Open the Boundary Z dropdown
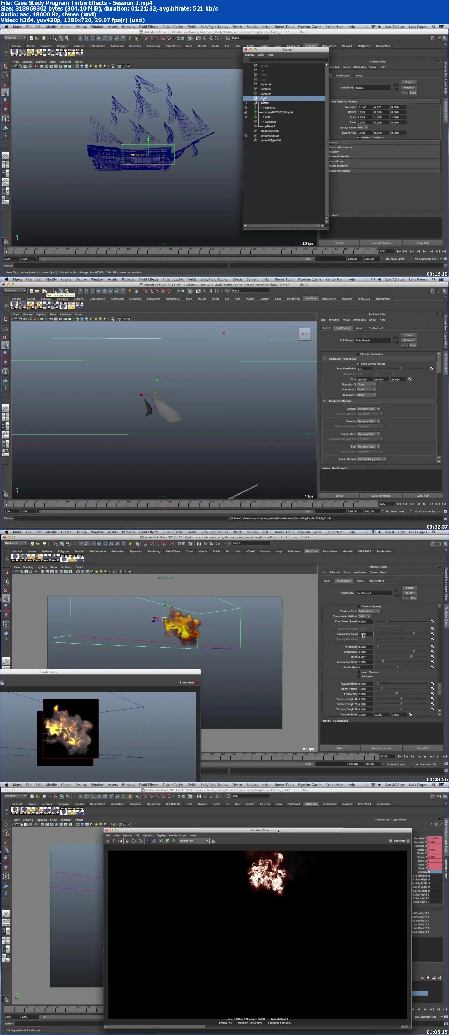 point(367,395)
